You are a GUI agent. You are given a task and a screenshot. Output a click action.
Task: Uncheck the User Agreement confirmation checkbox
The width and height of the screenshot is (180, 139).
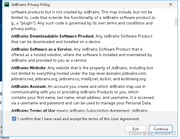point(14,119)
